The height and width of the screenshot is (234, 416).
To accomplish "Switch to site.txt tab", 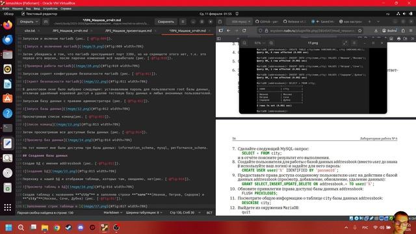I will (30, 31).
